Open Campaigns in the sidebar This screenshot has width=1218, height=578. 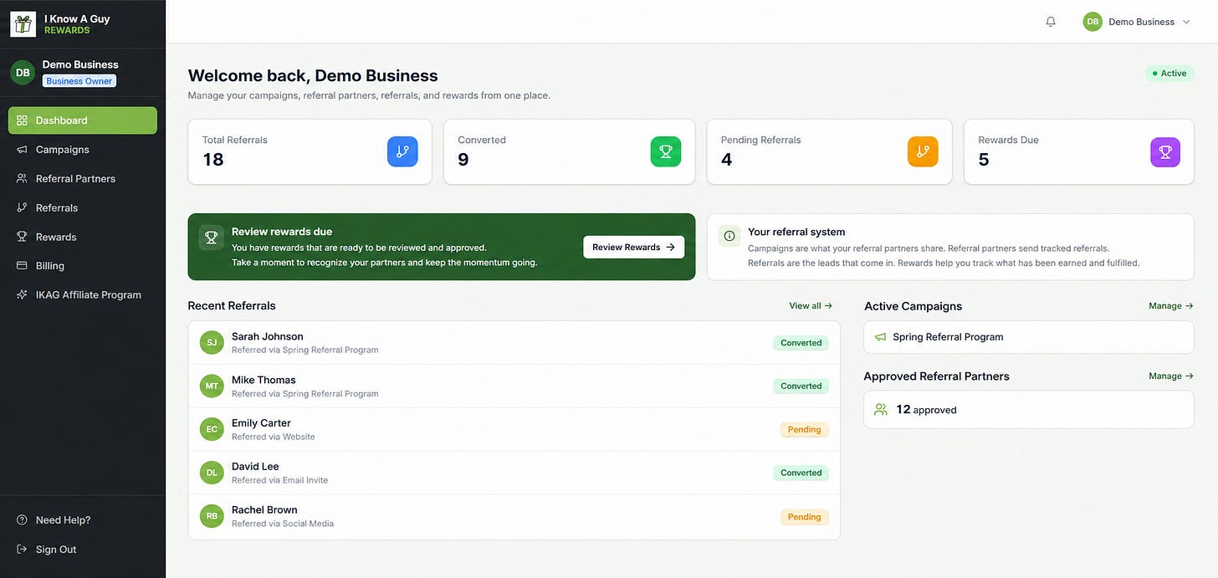[83, 150]
